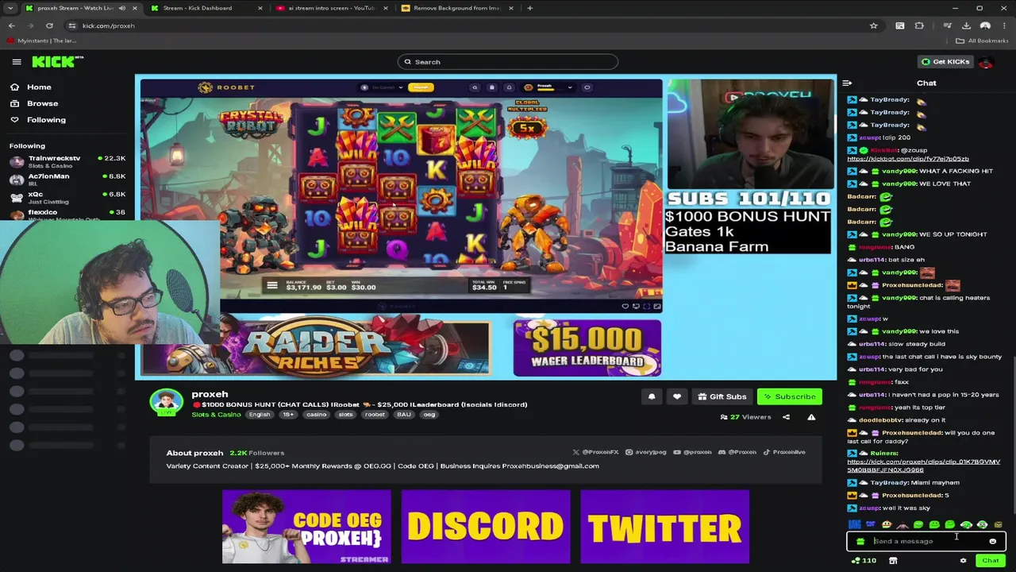Screen dimensions: 1016x572
Task: Reload the page
Action: [49, 25]
